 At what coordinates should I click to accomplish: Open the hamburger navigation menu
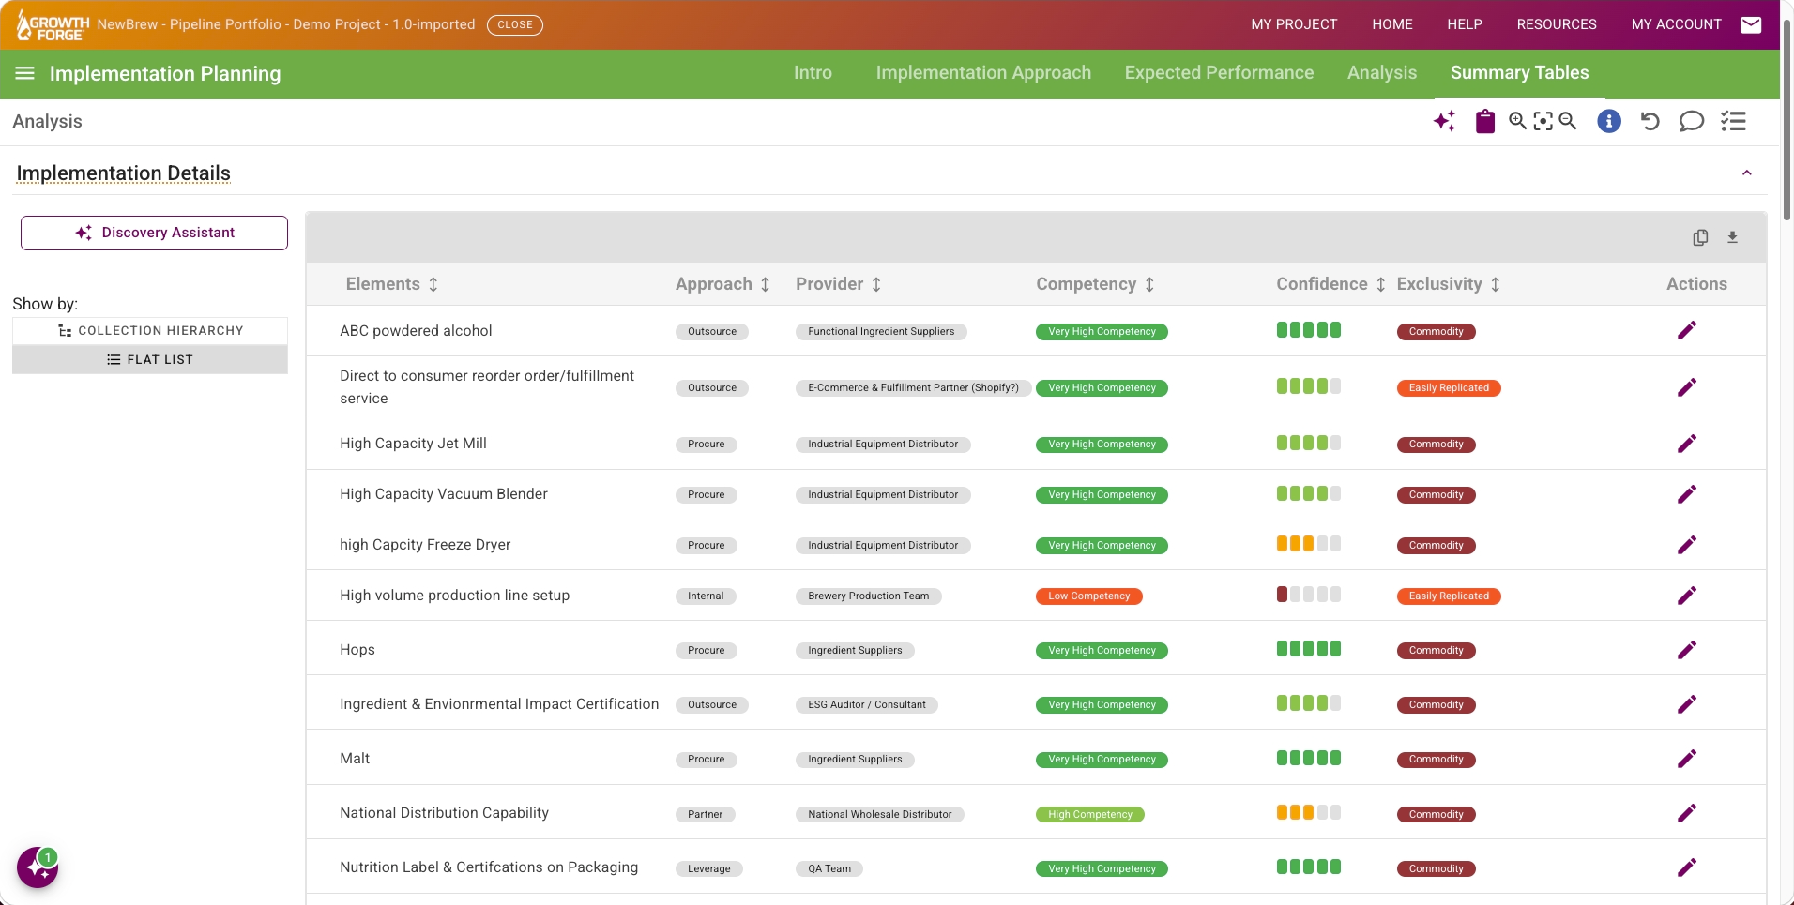[x=25, y=73]
